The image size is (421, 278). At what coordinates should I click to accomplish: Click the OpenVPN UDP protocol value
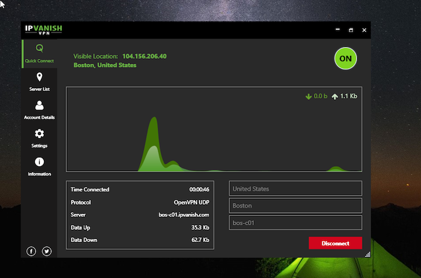[x=191, y=202]
